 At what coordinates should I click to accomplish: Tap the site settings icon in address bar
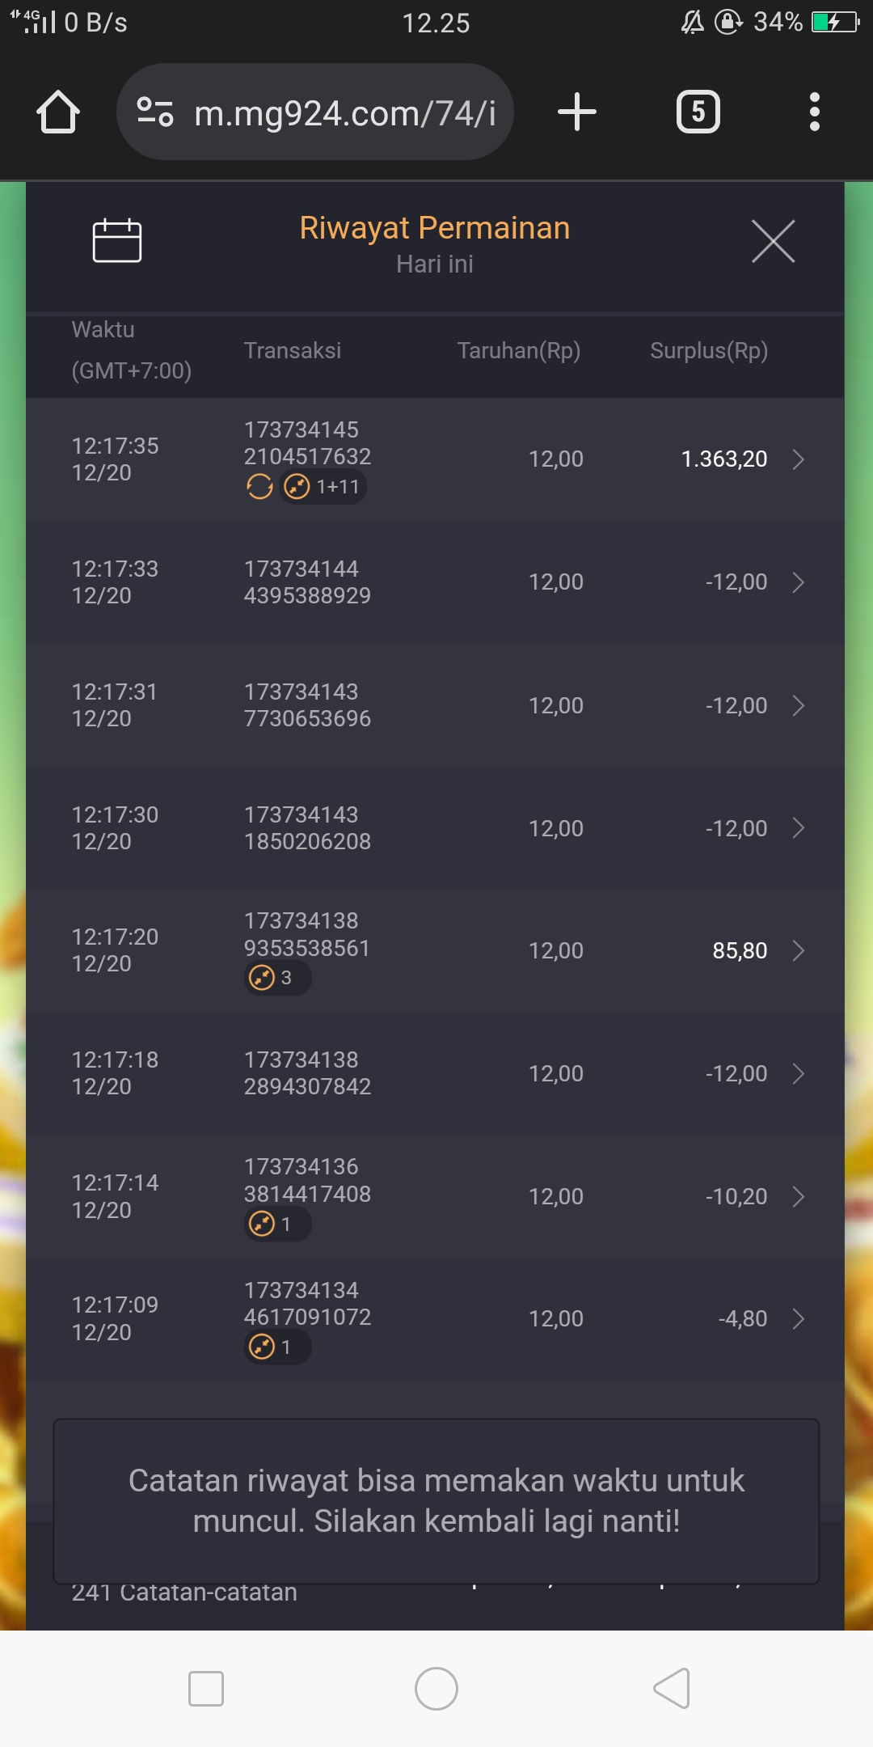click(155, 112)
